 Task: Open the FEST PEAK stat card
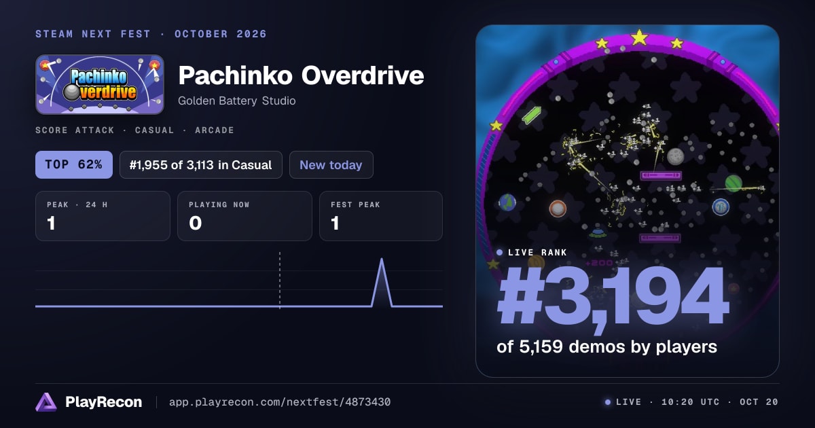coord(381,216)
